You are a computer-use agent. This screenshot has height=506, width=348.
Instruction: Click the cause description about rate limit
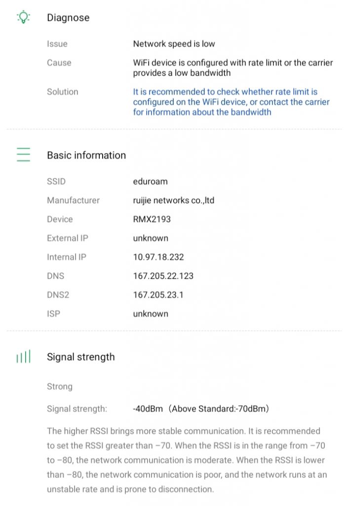pos(232,68)
